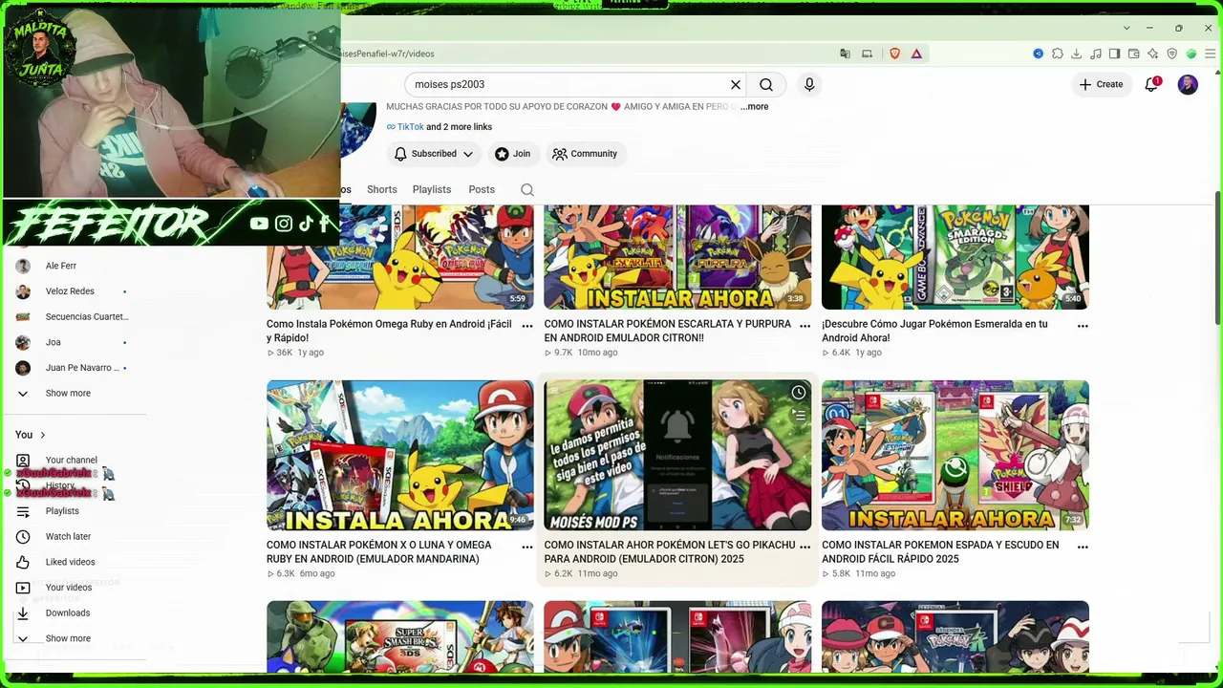This screenshot has height=688, width=1223.
Task: Click the Join channel button
Action: (x=513, y=154)
